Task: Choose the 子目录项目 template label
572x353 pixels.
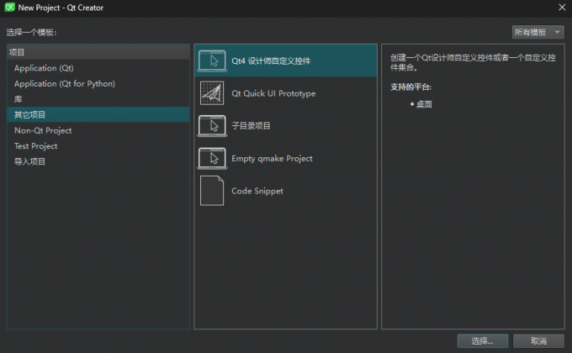Action: pyautogui.click(x=251, y=126)
